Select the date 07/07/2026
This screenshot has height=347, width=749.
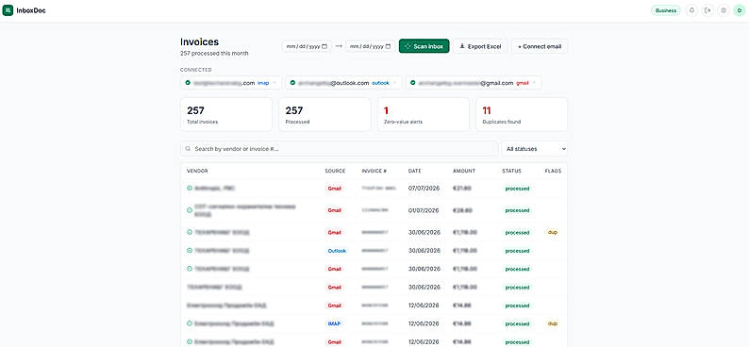pos(424,189)
